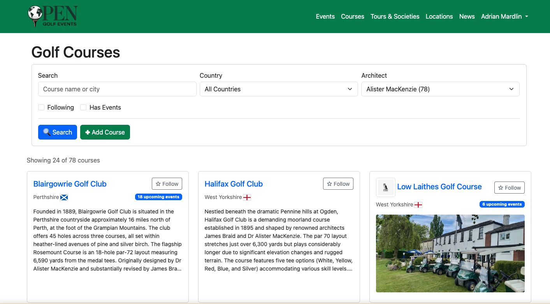The width and height of the screenshot is (550, 304).
Task: Follow Blairgowrie Golf Club with star button
Action: [167, 184]
